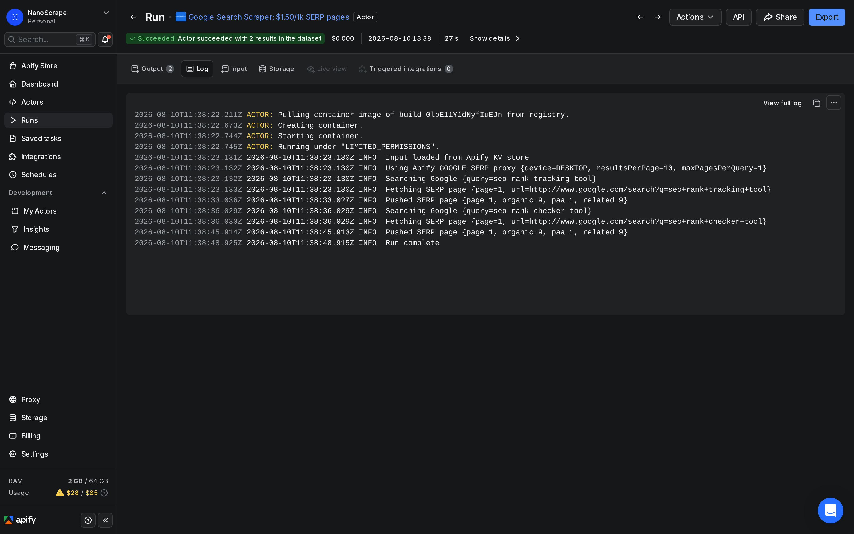The height and width of the screenshot is (534, 854).
Task: Click run date 2026-08-10 13:38
Action: [400, 38]
